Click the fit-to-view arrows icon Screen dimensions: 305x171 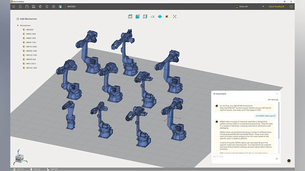pos(175,16)
